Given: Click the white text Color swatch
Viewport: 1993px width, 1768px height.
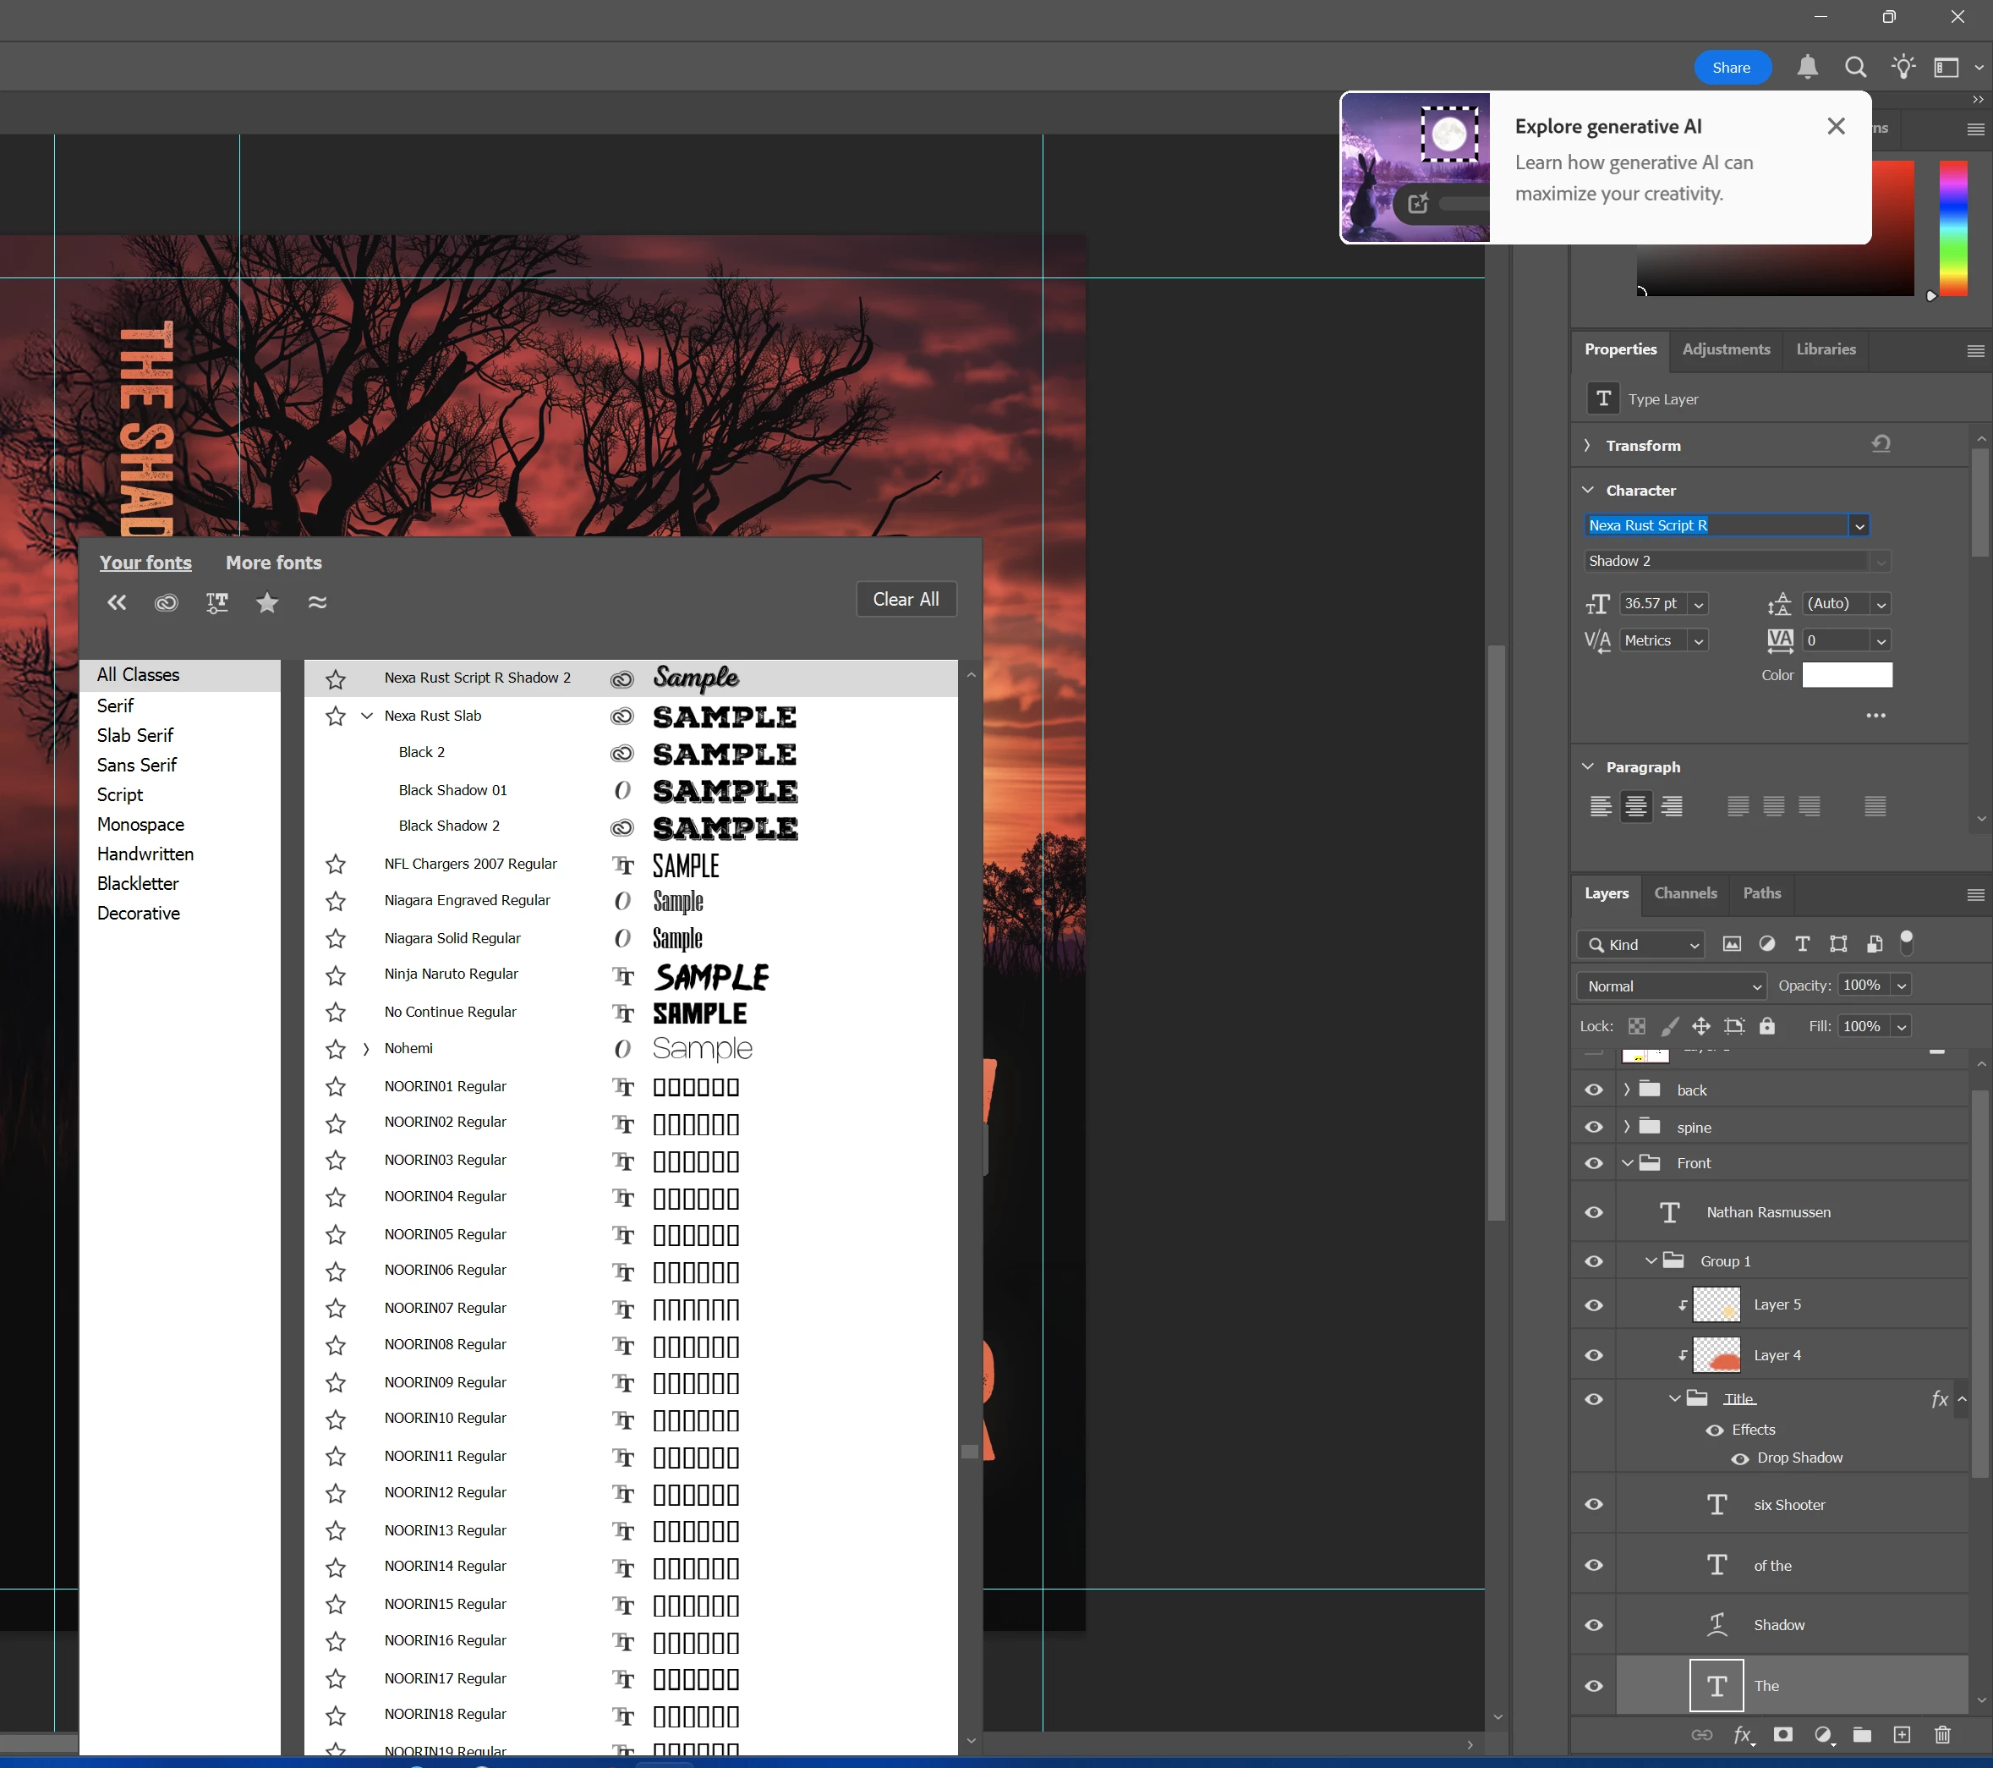Looking at the screenshot, I should click(1847, 675).
